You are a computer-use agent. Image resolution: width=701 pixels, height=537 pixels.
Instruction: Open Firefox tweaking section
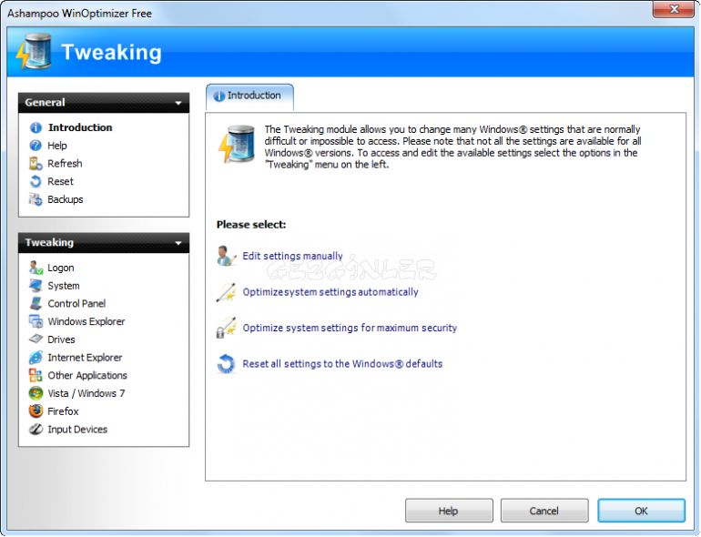coord(63,410)
